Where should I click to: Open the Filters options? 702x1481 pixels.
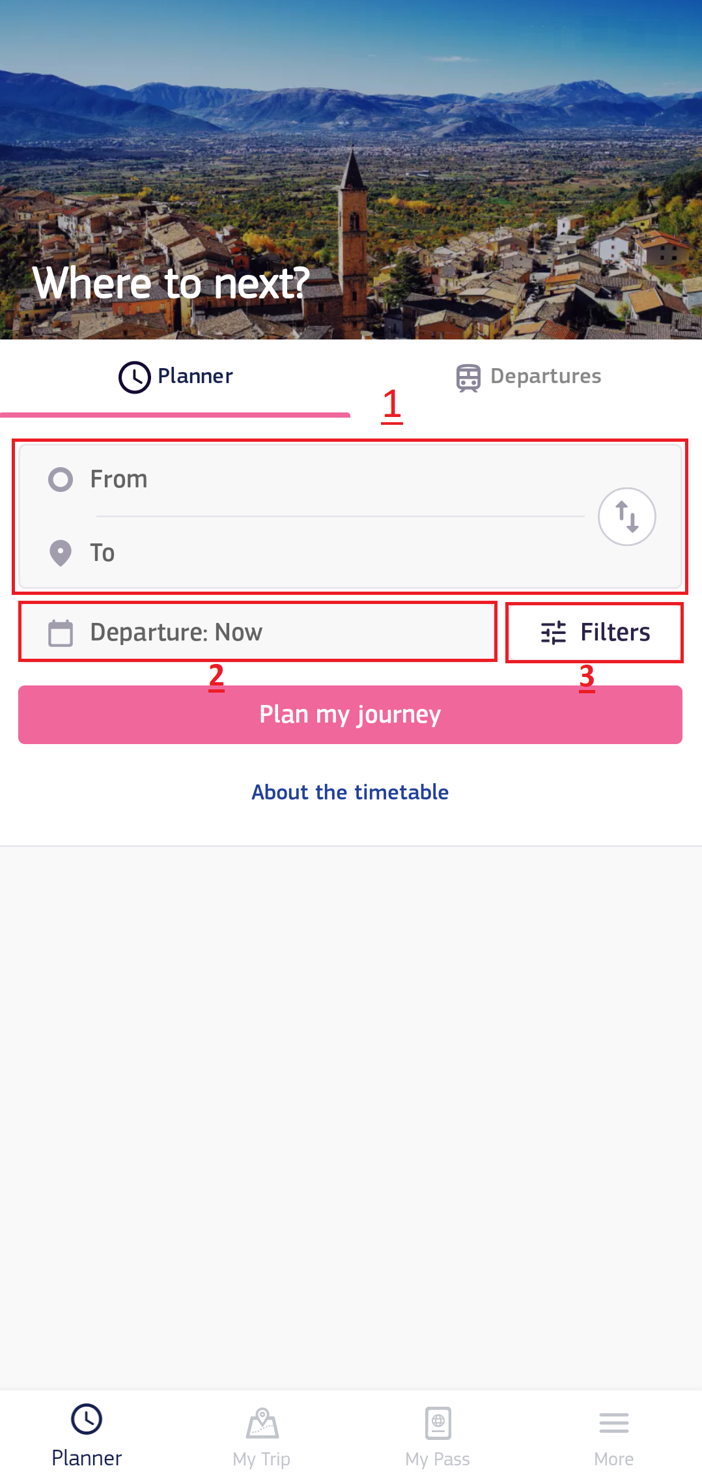tap(595, 633)
